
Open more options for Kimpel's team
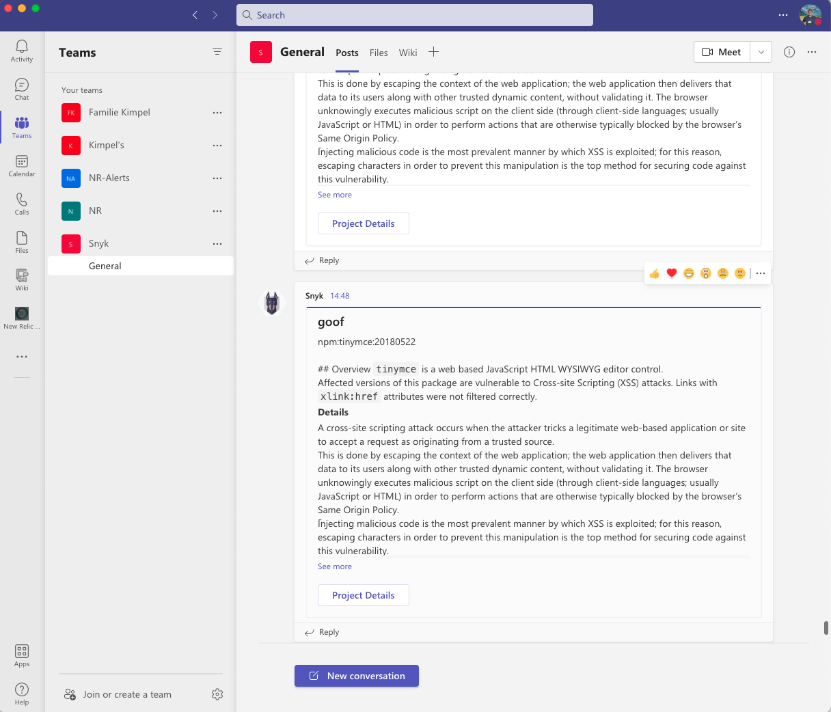[217, 145]
